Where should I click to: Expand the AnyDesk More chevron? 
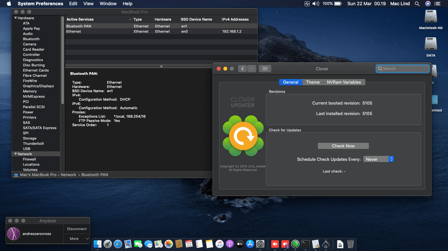click(x=87, y=239)
